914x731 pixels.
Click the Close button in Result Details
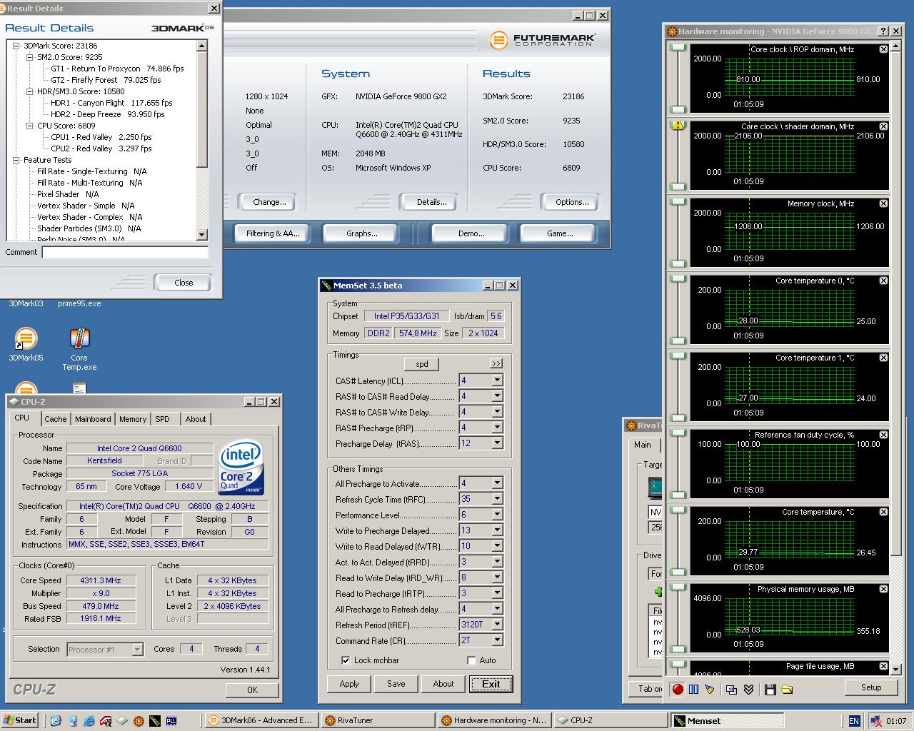184,283
